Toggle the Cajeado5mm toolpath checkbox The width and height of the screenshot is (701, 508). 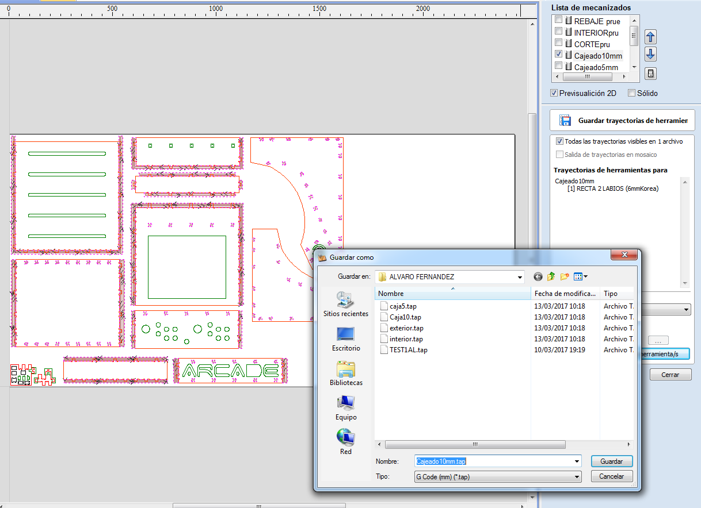(x=558, y=66)
